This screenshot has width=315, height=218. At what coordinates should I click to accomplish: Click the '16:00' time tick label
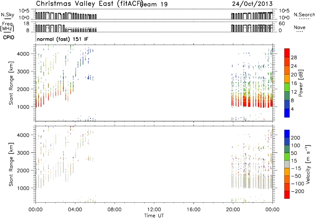(193, 210)
